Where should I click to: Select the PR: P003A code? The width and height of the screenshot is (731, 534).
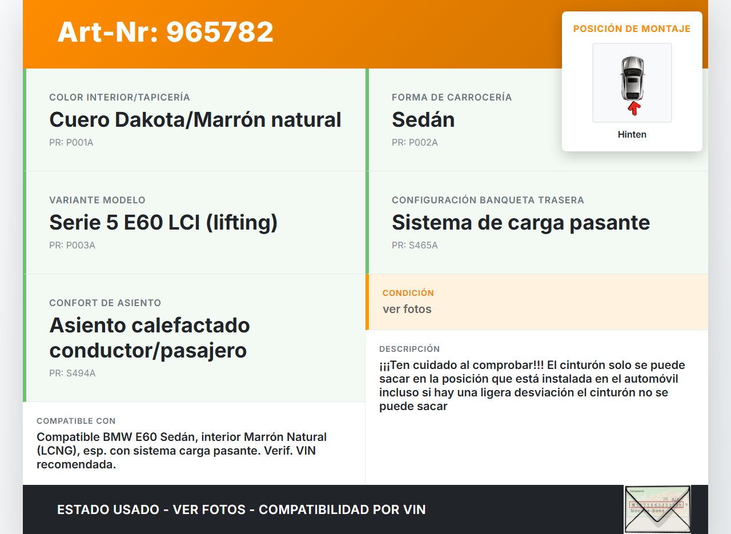72,246
